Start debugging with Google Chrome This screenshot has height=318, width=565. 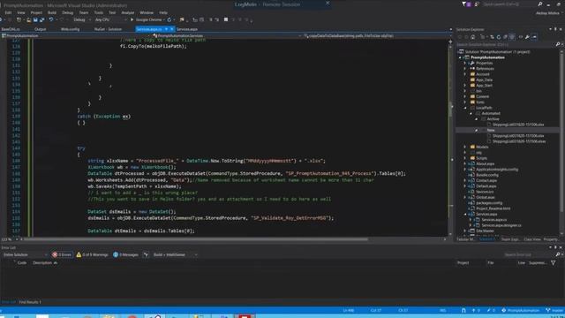(x=148, y=19)
